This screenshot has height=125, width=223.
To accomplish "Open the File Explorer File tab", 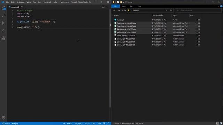I will [115, 6].
